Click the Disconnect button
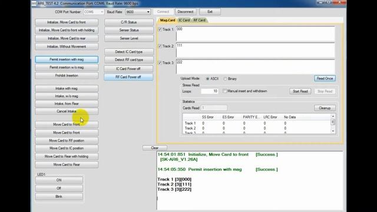Image resolution: width=377 pixels, height=212 pixels. click(x=186, y=12)
